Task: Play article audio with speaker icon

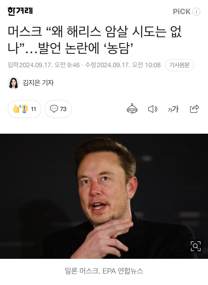Action: point(152,109)
